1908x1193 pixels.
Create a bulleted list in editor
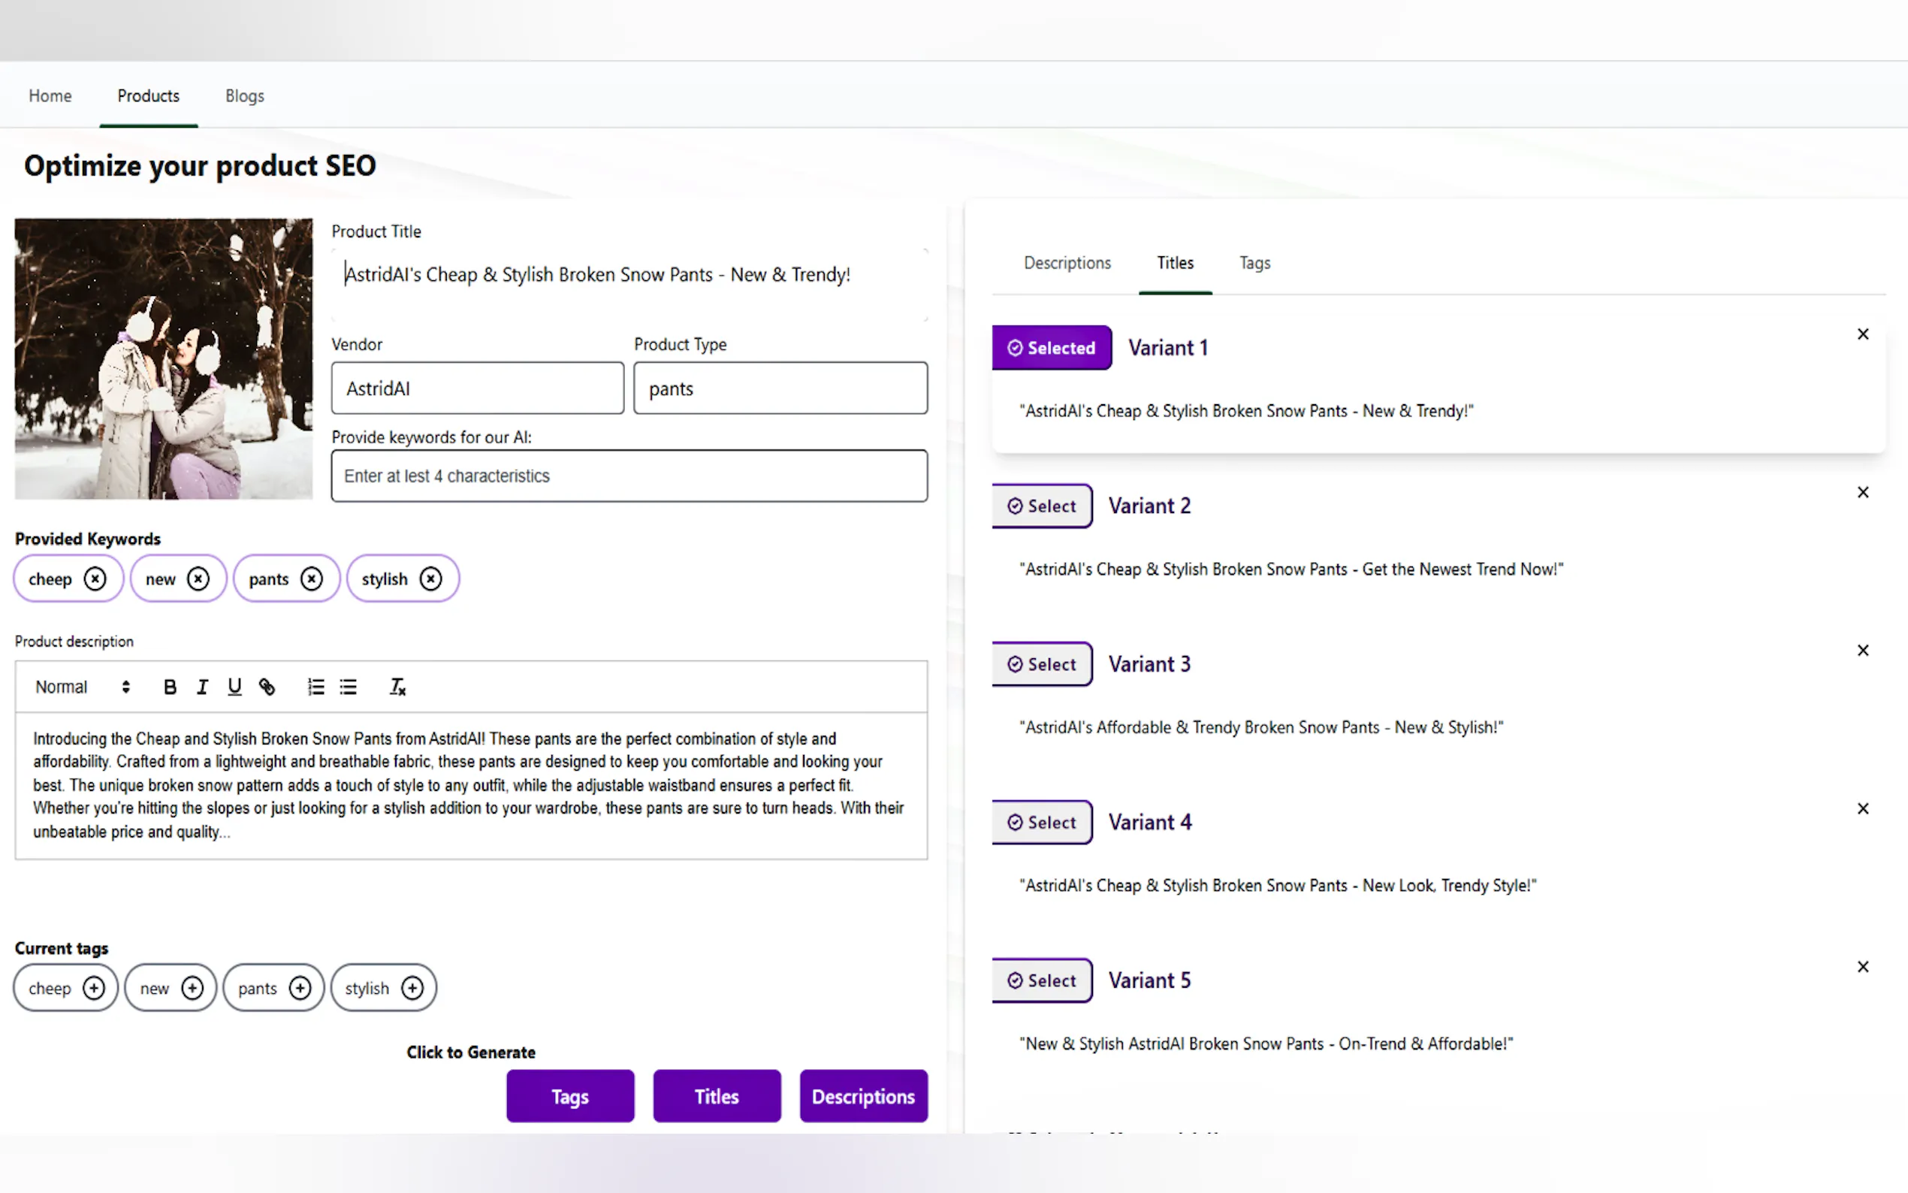pos(348,687)
